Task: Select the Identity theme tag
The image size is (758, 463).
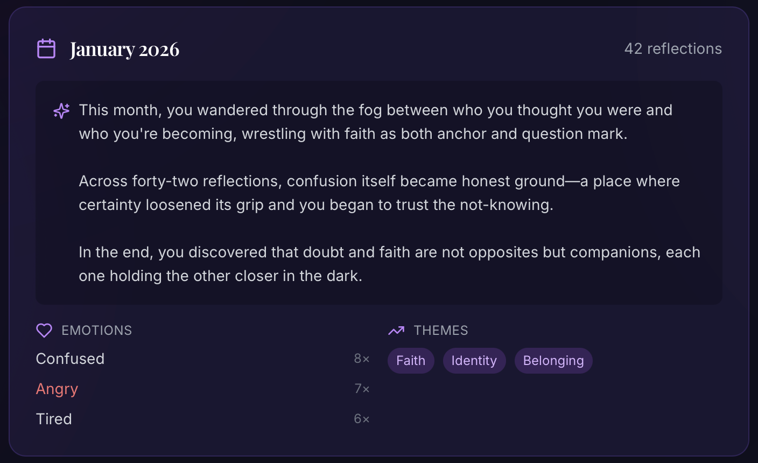Action: 474,361
